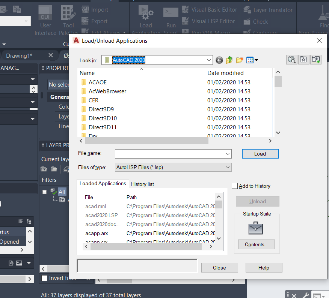This screenshot has width=329, height=298.
Task: Open the Views menu icon
Action: tap(250, 60)
